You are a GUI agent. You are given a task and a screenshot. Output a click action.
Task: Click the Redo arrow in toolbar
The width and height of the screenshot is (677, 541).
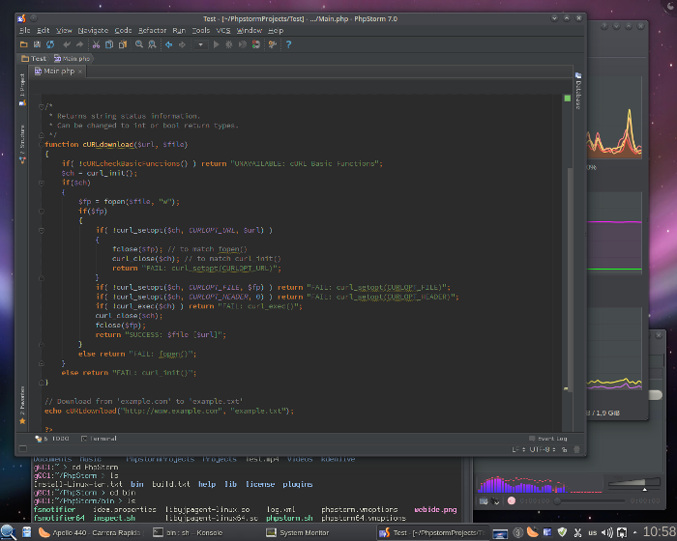click(x=80, y=44)
